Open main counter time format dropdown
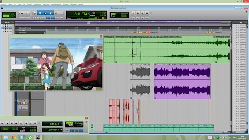 89,14
